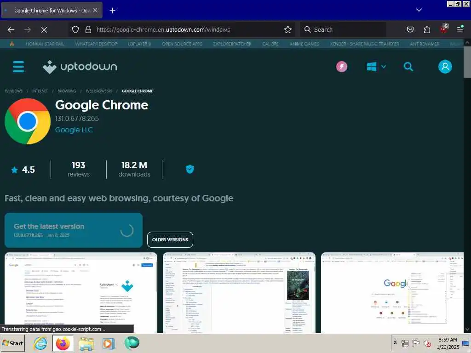This screenshot has height=353, width=471.
Task: Go to Windows breadcrumb
Action: pos(14,91)
